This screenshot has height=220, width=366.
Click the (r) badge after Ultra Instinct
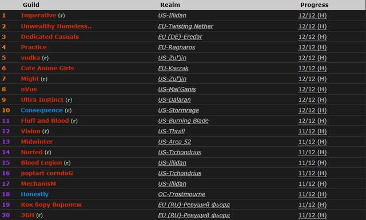point(69,100)
